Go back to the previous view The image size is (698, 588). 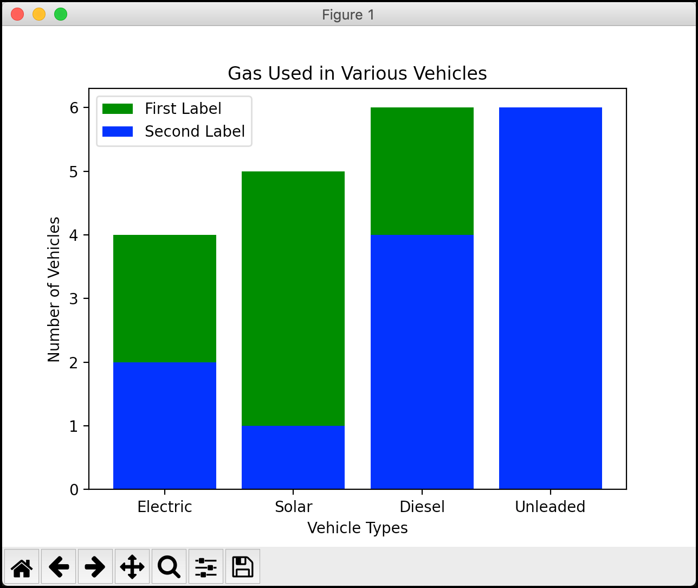click(x=59, y=567)
